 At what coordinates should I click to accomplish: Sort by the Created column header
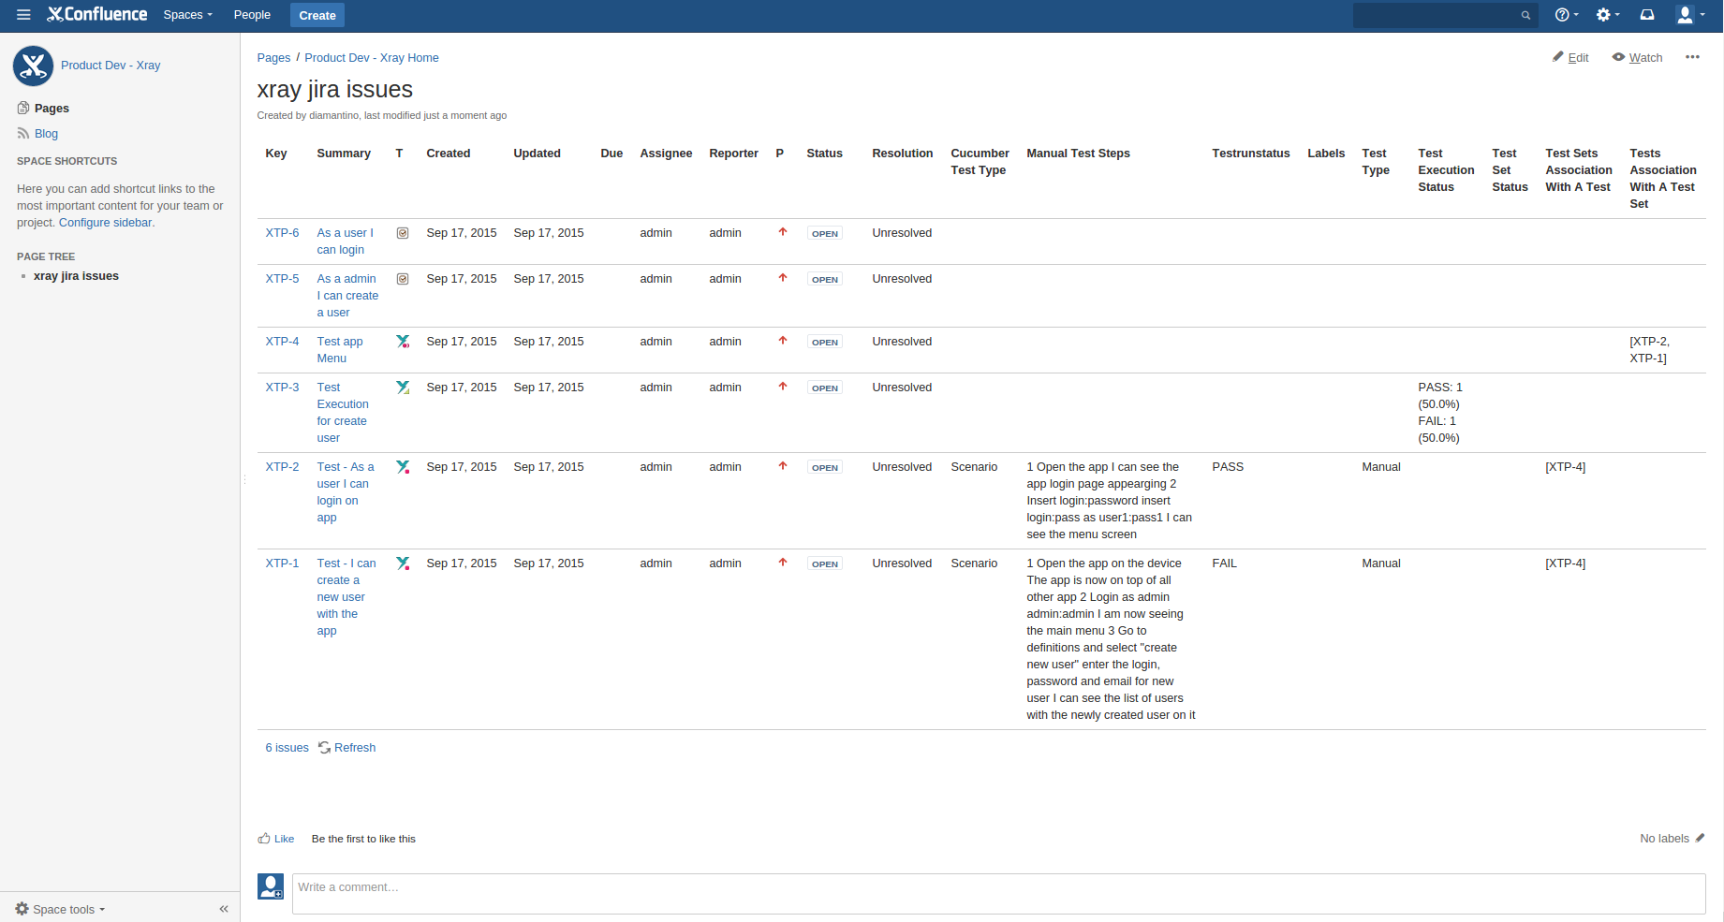tap(449, 154)
